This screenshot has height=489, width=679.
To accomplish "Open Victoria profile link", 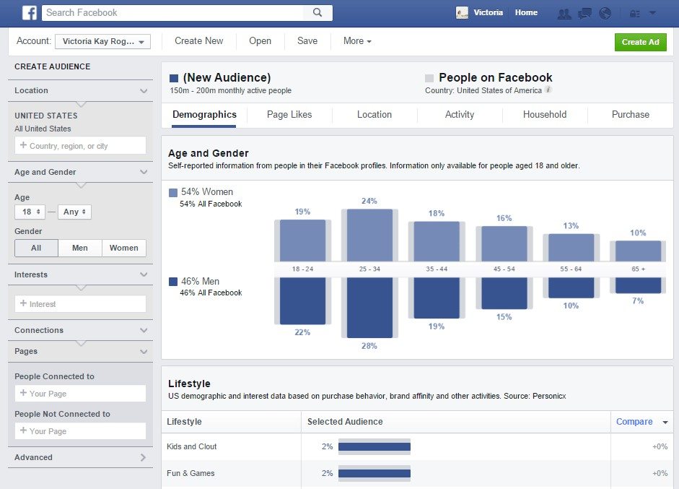I will click(488, 12).
